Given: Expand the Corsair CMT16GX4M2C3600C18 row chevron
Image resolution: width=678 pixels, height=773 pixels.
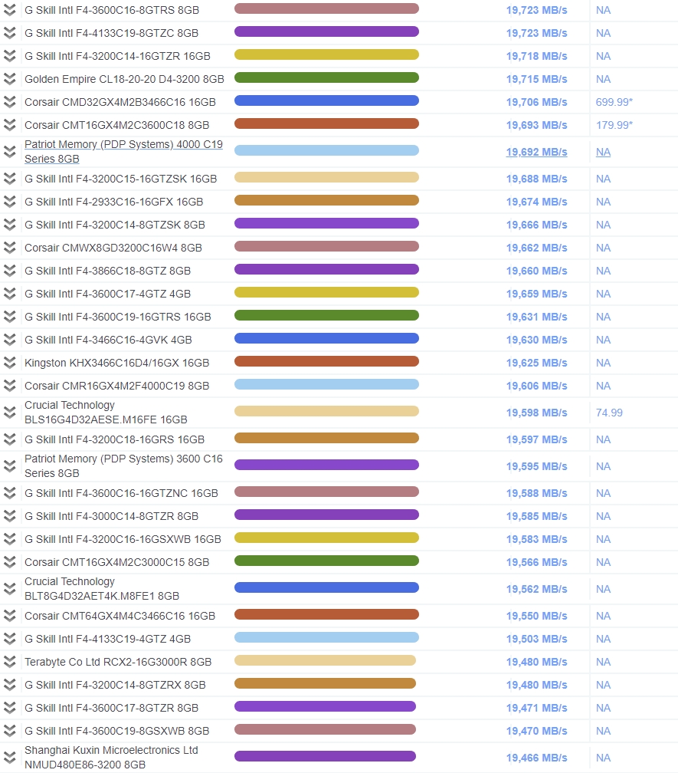Looking at the screenshot, I should [9, 125].
